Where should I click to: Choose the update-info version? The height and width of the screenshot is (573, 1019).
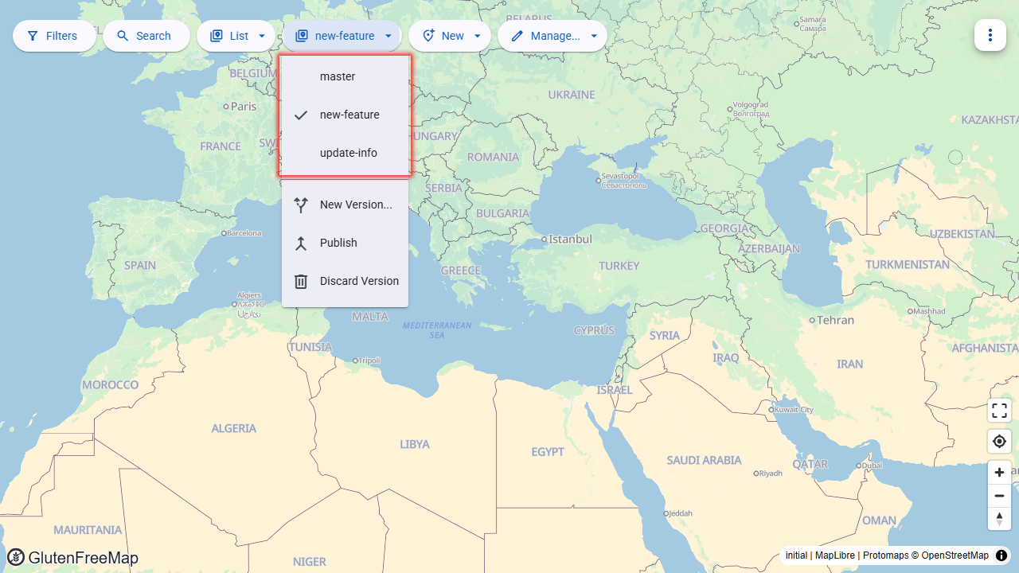tap(345, 153)
